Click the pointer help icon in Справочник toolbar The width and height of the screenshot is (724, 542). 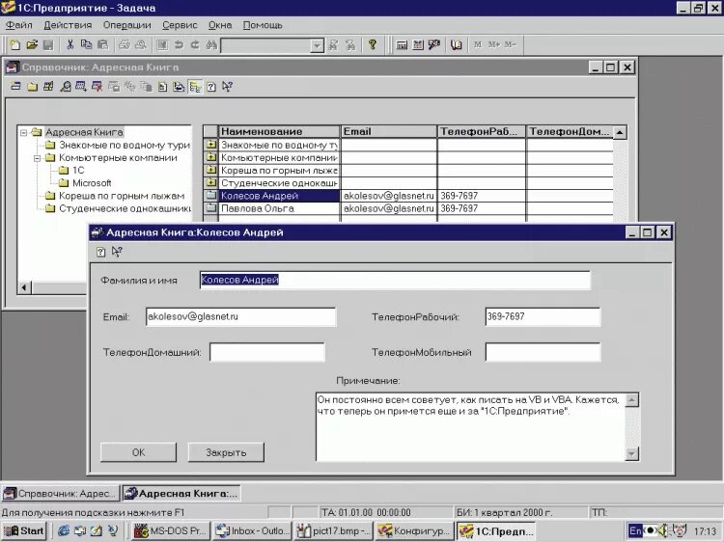click(227, 86)
